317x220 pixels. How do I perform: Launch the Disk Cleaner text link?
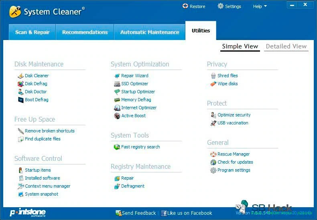click(37, 76)
